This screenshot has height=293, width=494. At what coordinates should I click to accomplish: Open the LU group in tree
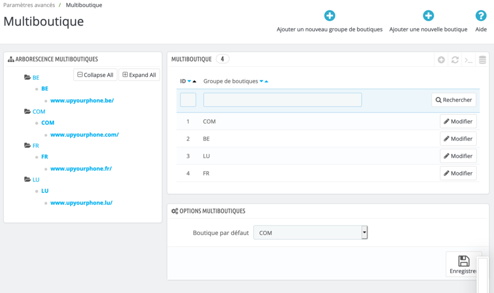tap(36, 180)
